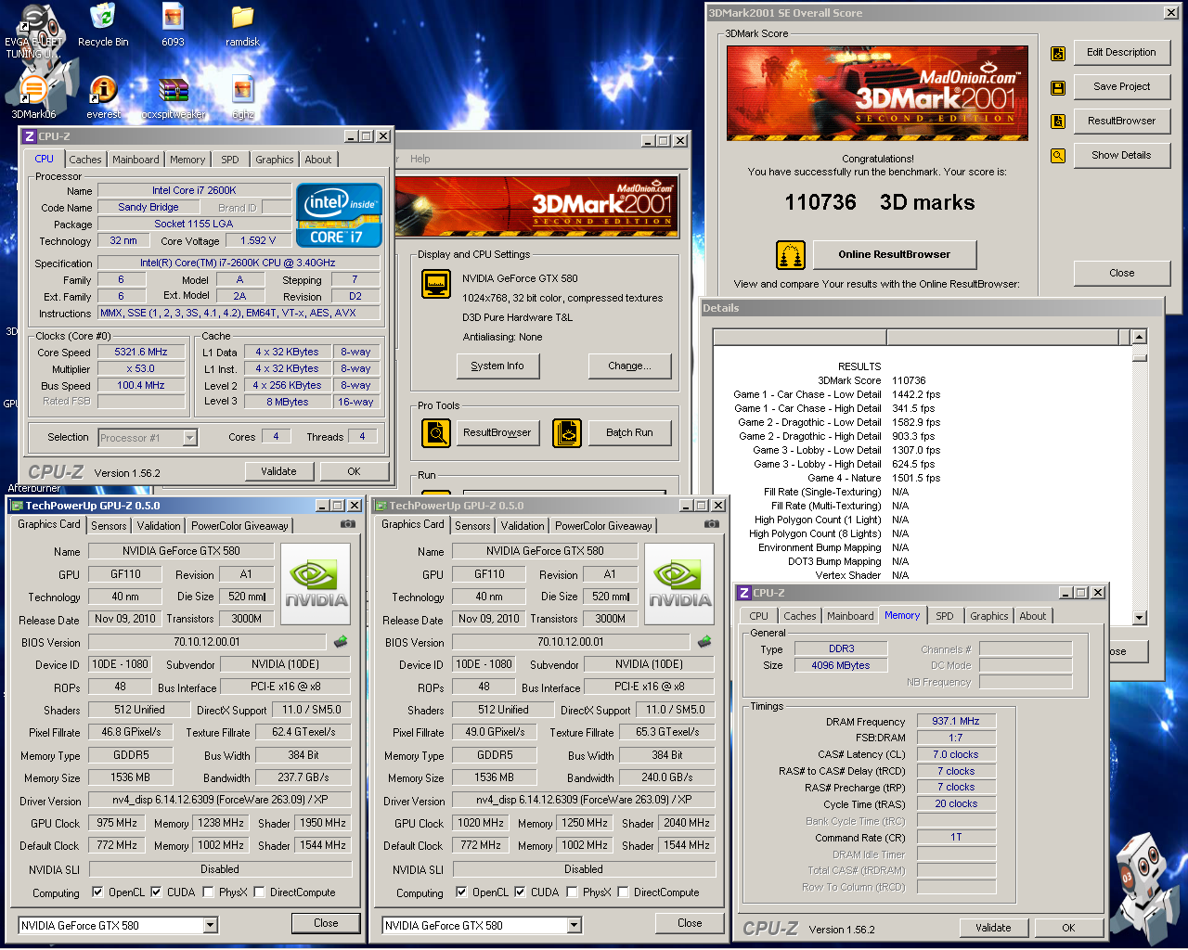Open the Processor #1 selection dropdown
The width and height of the screenshot is (1188, 950).
click(x=189, y=438)
